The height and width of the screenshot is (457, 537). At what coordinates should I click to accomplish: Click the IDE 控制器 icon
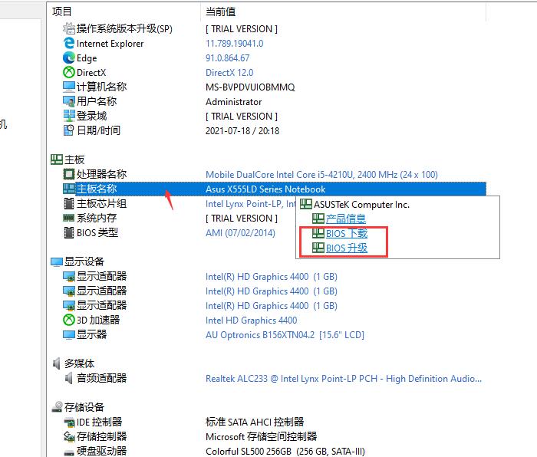[69, 422]
